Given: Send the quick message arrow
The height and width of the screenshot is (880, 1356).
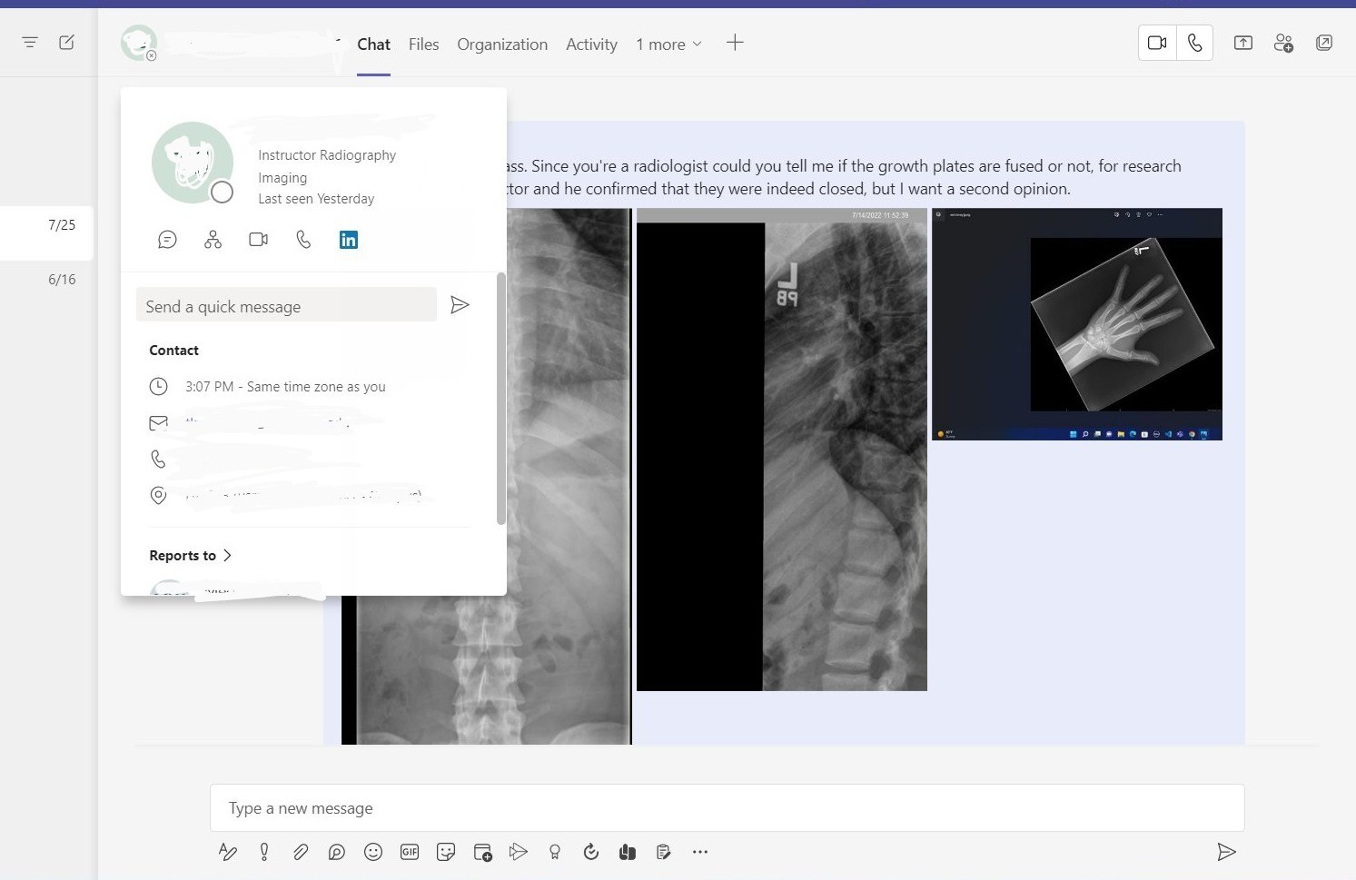Looking at the screenshot, I should [460, 305].
